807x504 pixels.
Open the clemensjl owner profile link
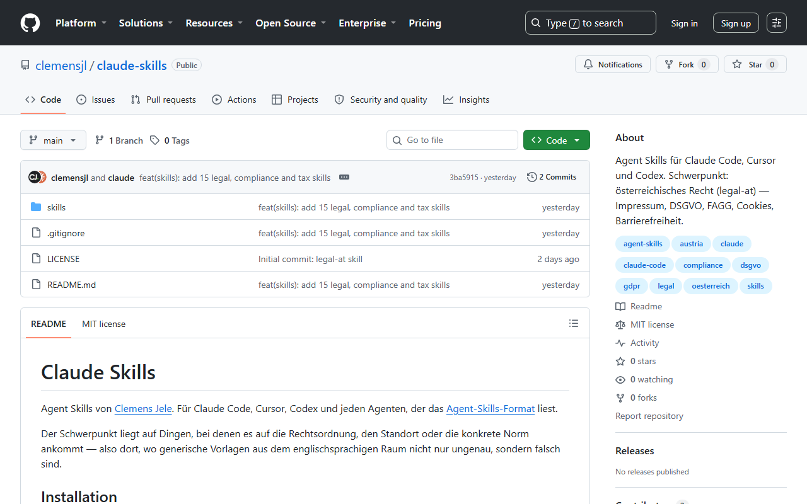61,66
